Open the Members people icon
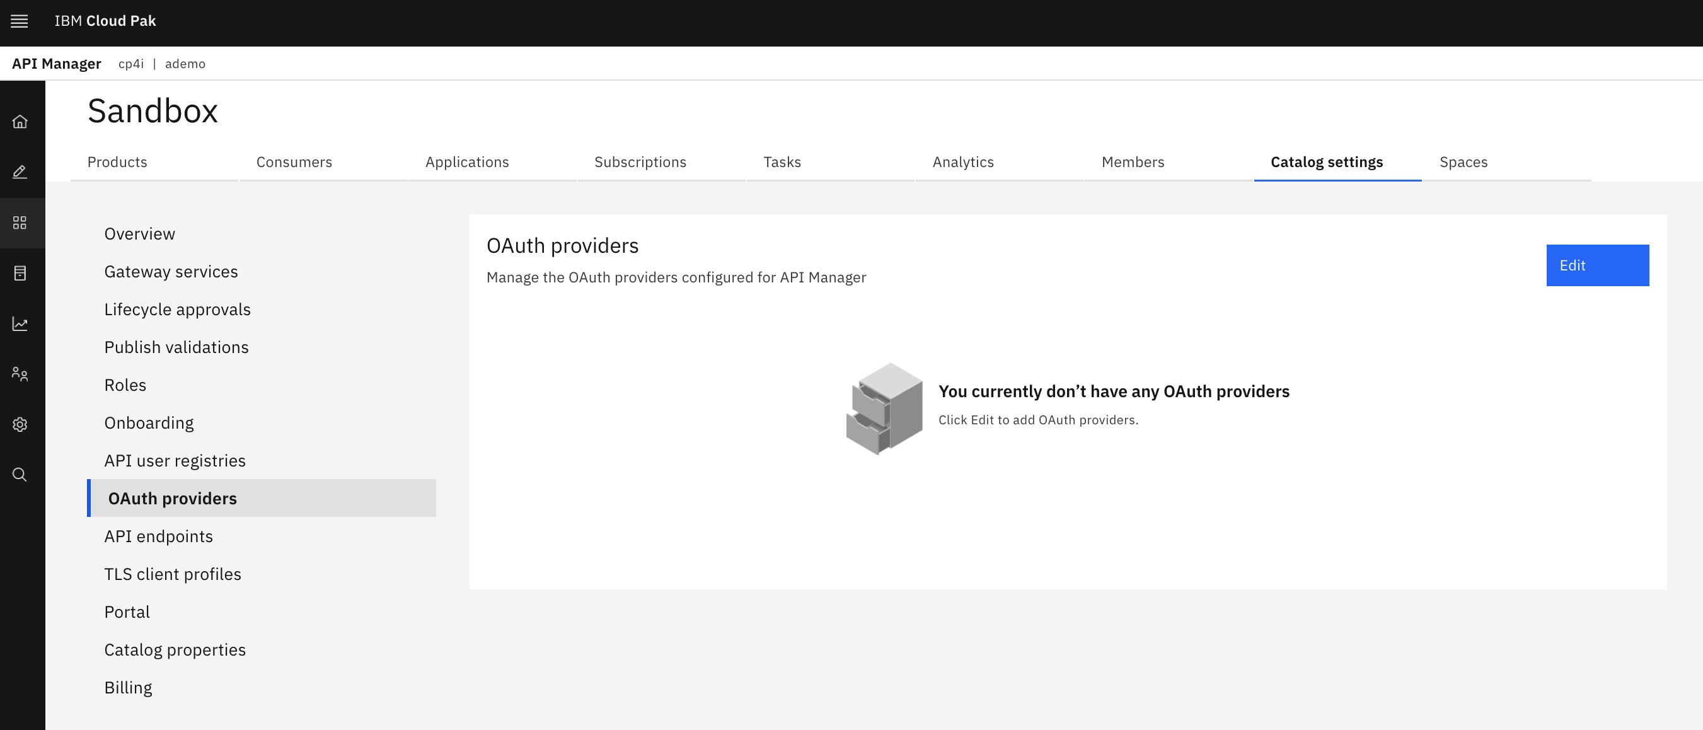 [20, 374]
